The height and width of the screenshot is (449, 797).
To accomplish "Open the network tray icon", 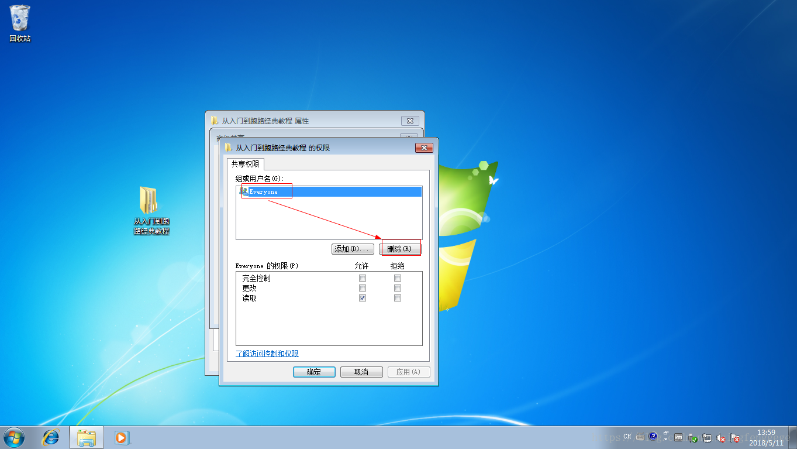I will click(x=707, y=437).
